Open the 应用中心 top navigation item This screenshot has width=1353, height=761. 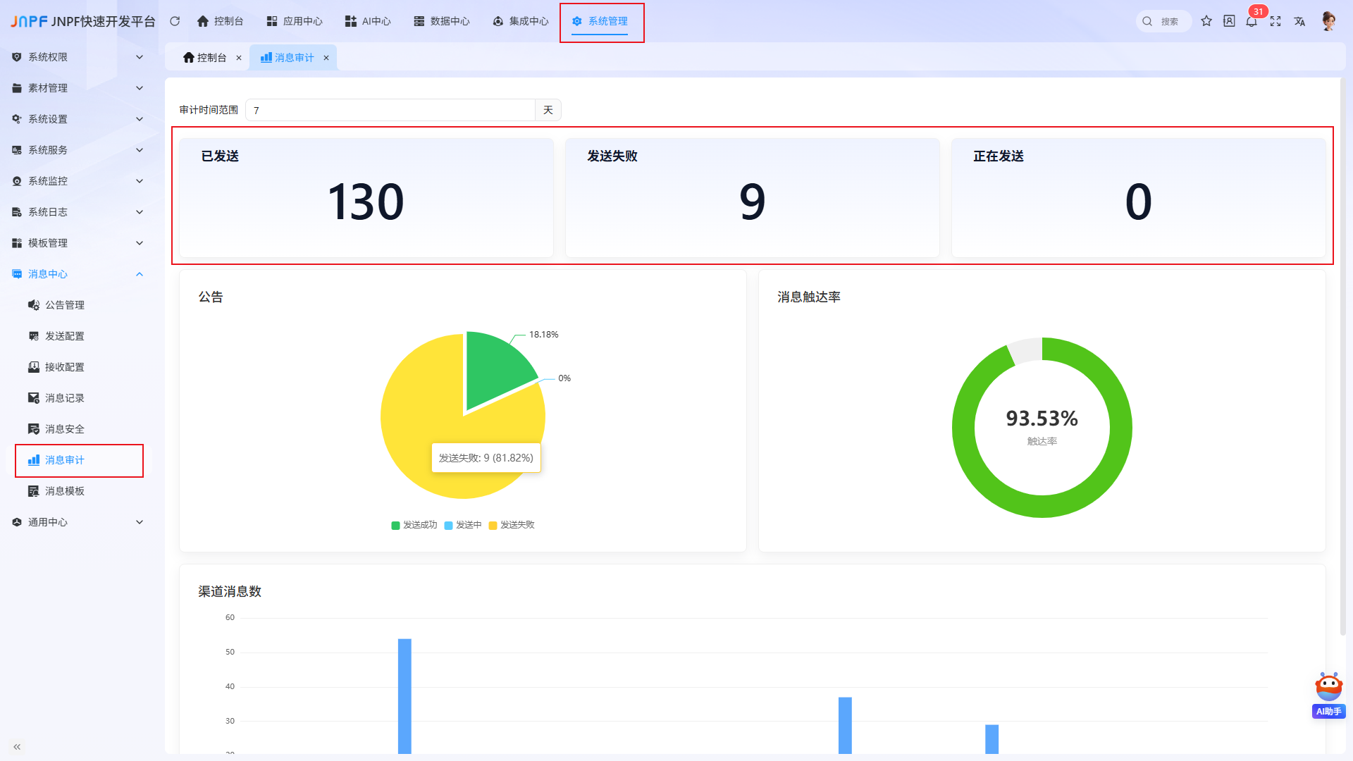(x=295, y=21)
